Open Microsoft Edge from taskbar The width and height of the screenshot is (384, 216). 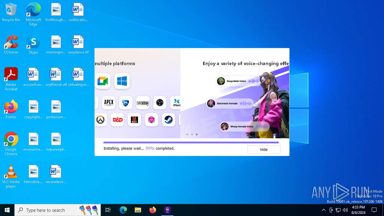(123, 210)
